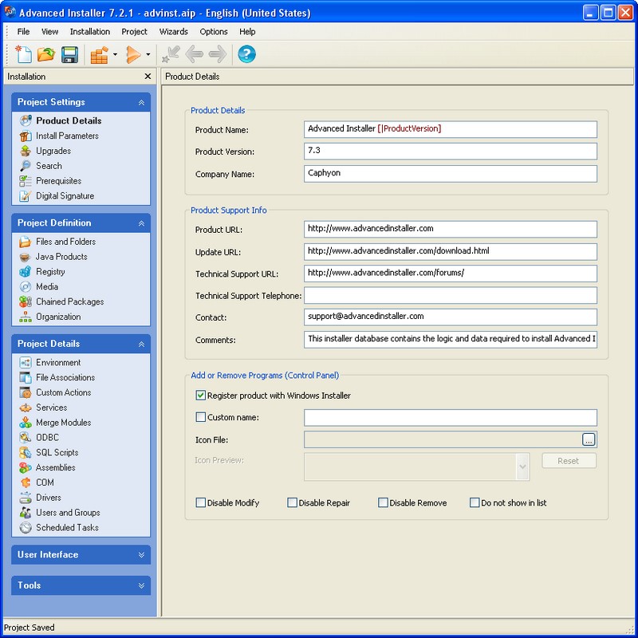Screen dimensions: 638x638
Task: Uncheck Register product with Windows Installer
Action: coord(201,396)
